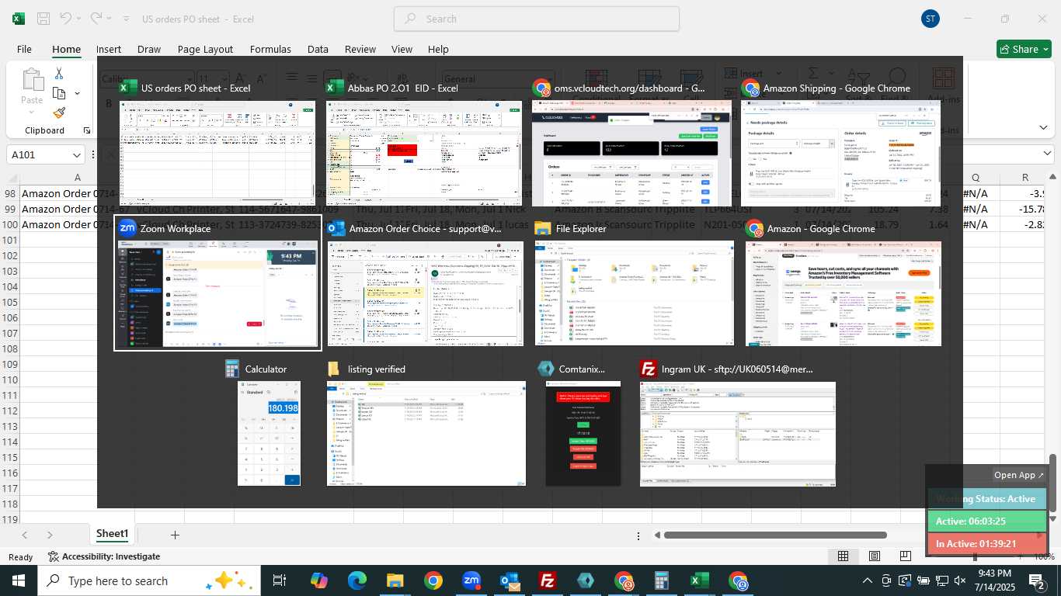This screenshot has width=1061, height=596.
Task: Open File Explorer from the taskbar
Action: tap(395, 580)
